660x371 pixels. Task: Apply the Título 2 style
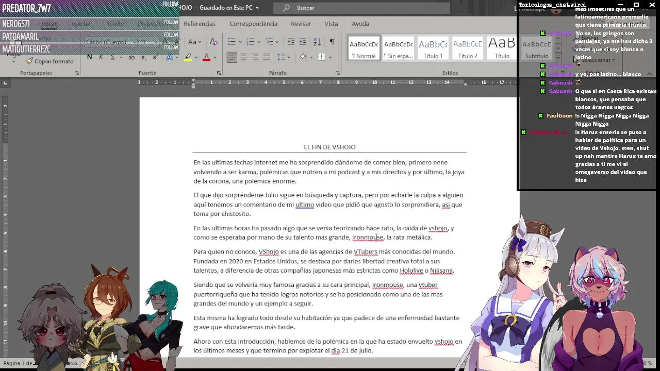pos(468,48)
